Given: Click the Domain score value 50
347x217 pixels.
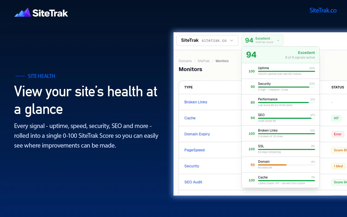Looking at the screenshot, I should click(x=253, y=165).
